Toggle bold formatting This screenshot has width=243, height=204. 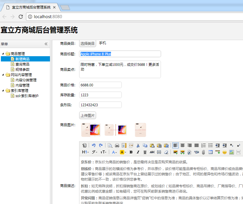pyautogui.click(x=131, y=152)
